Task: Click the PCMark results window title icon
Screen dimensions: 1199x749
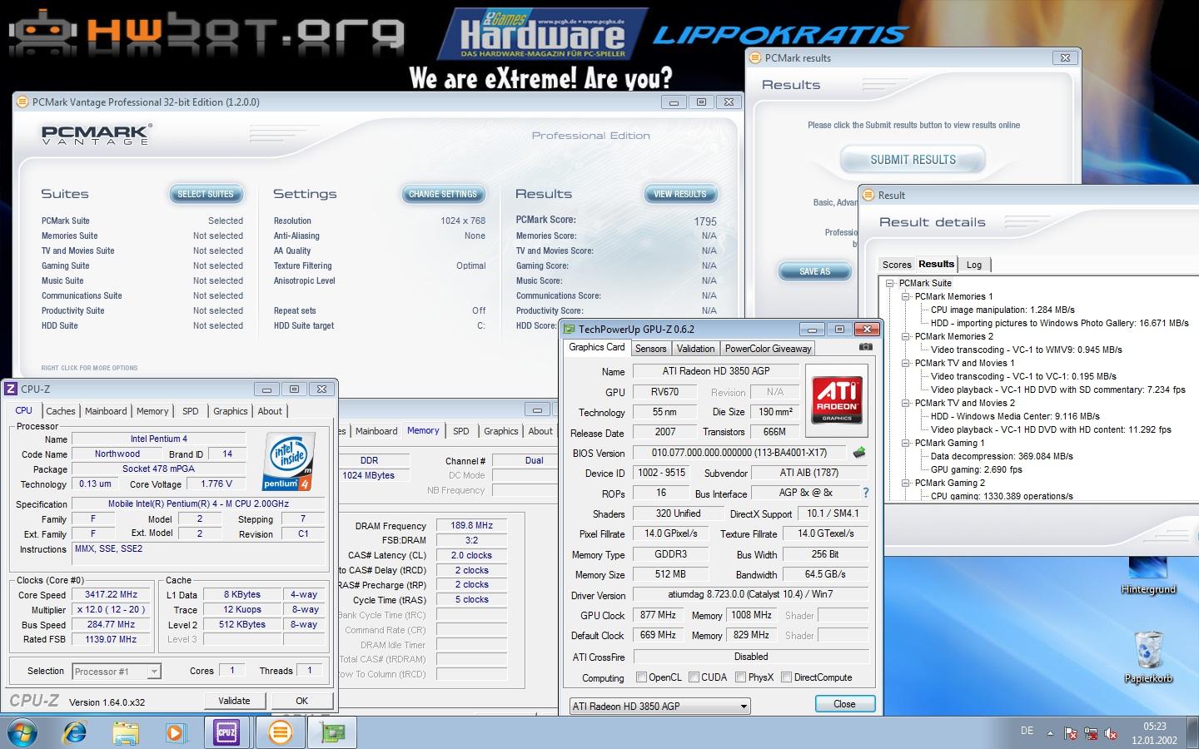Action: pos(755,58)
